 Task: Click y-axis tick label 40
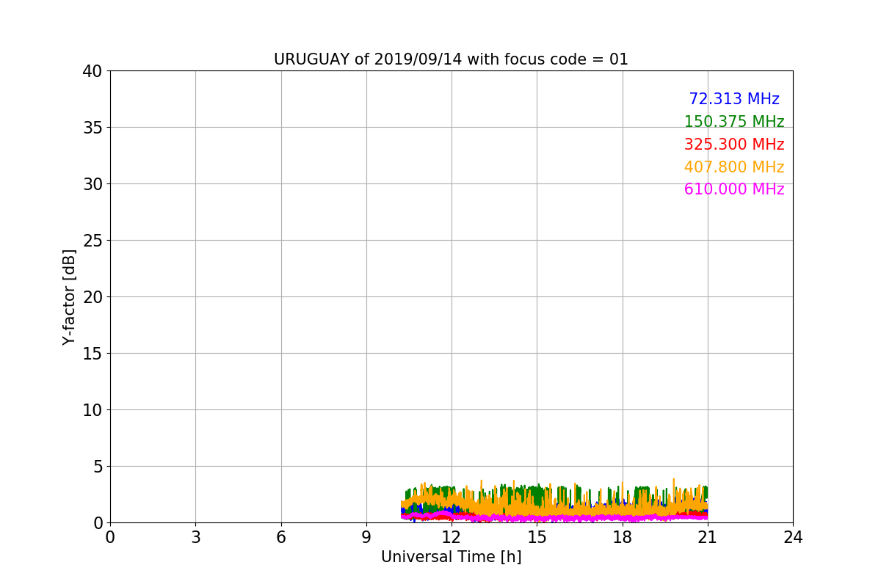(92, 71)
